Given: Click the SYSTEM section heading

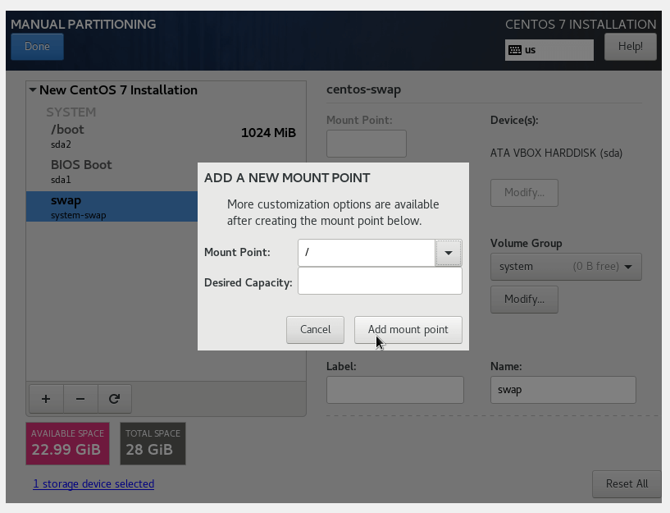Looking at the screenshot, I should click(x=71, y=112).
